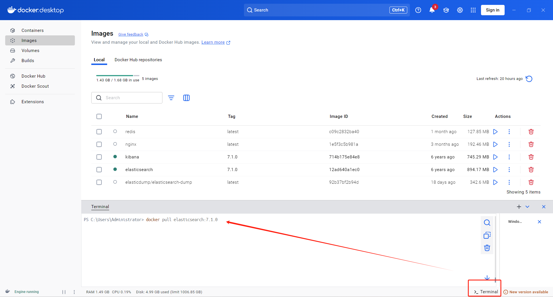
Task: Open Extensions in the sidebar
Action: [40, 102]
